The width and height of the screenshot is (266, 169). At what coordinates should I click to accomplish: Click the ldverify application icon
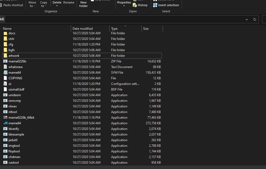point(5,129)
